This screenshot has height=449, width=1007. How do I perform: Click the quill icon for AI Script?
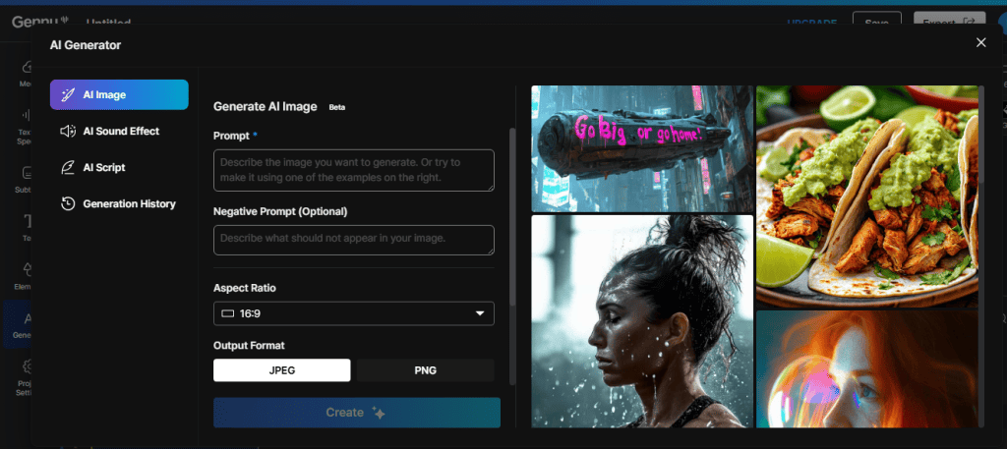[x=68, y=167]
